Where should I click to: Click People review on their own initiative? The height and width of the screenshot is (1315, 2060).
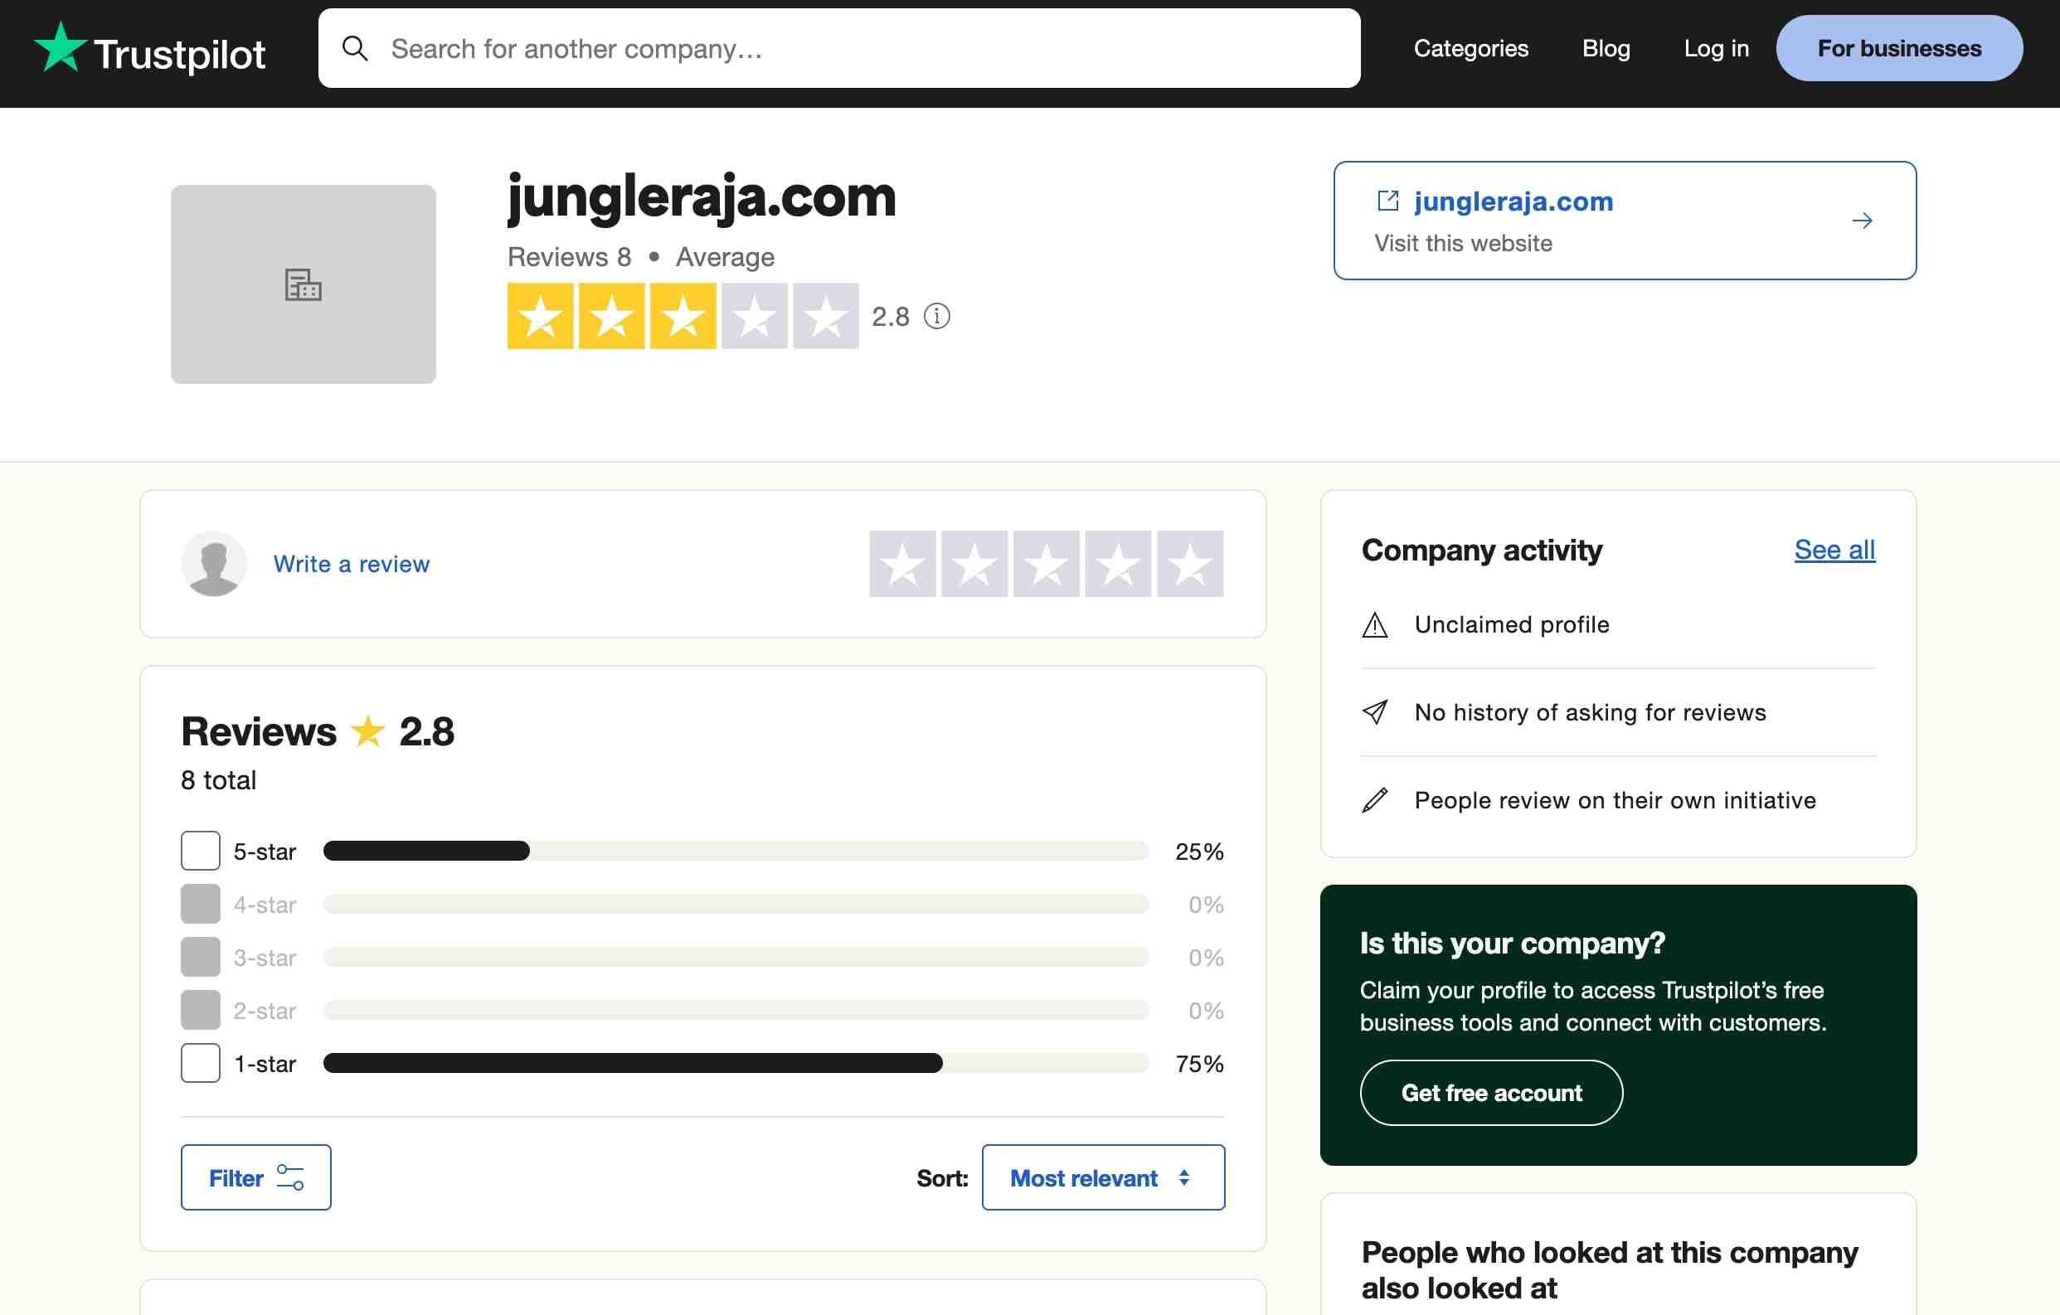point(1615,801)
